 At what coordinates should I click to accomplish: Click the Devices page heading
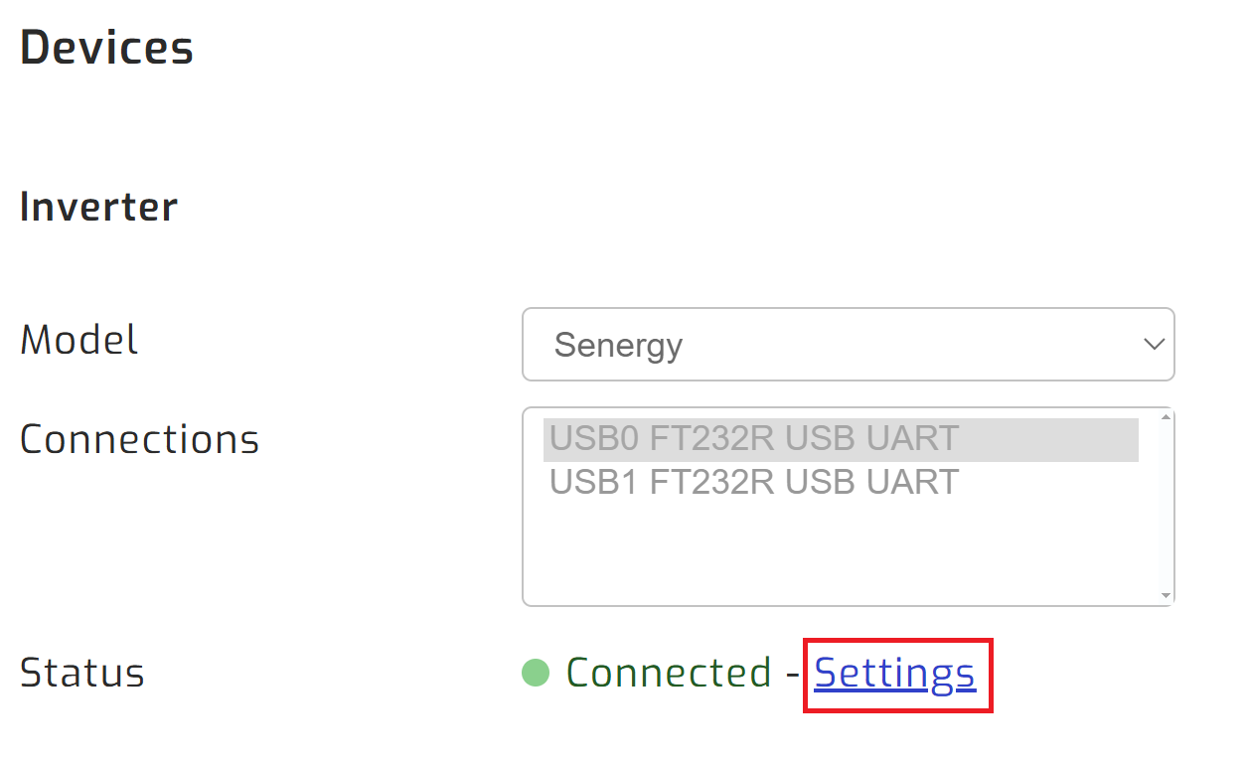click(x=105, y=46)
